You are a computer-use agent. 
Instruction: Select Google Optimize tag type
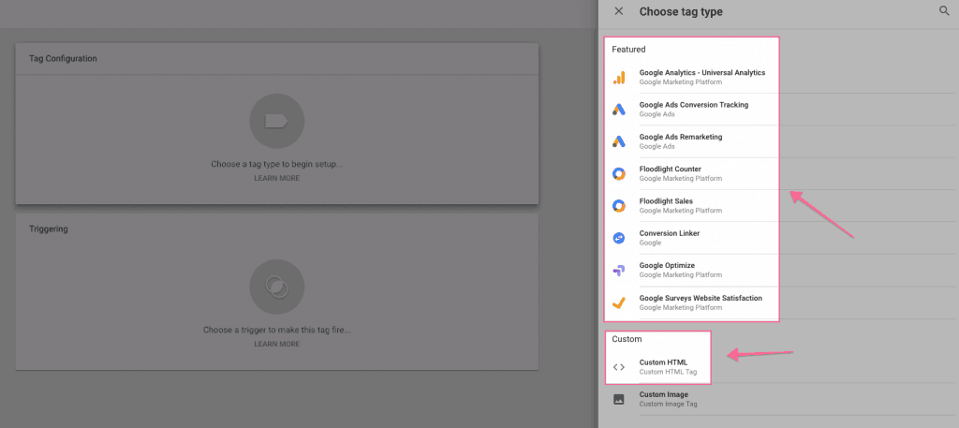[775, 271]
